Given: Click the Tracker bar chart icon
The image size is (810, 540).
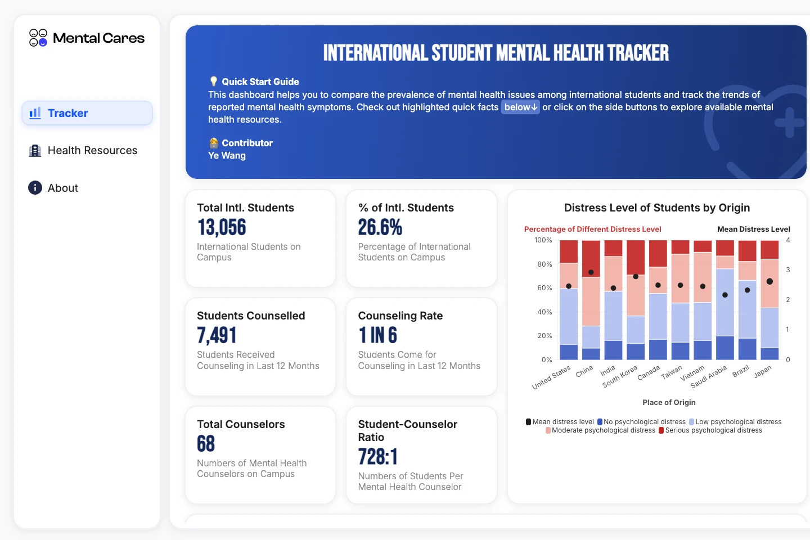Looking at the screenshot, I should coord(35,113).
